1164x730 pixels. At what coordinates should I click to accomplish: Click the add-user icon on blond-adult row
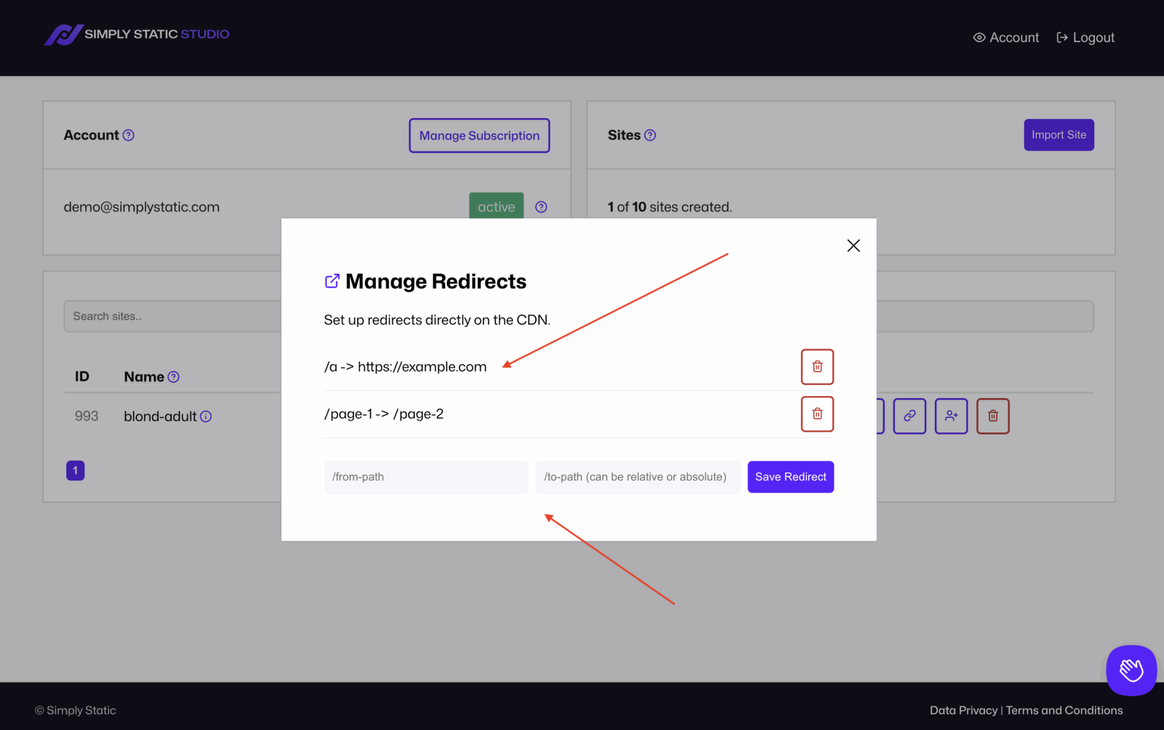click(x=951, y=416)
